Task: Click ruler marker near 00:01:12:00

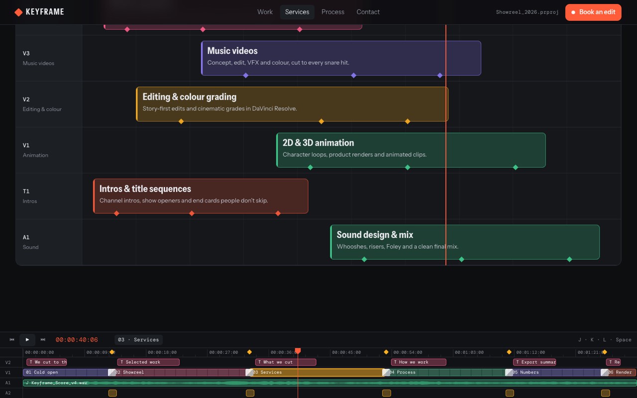Action: pos(509,352)
